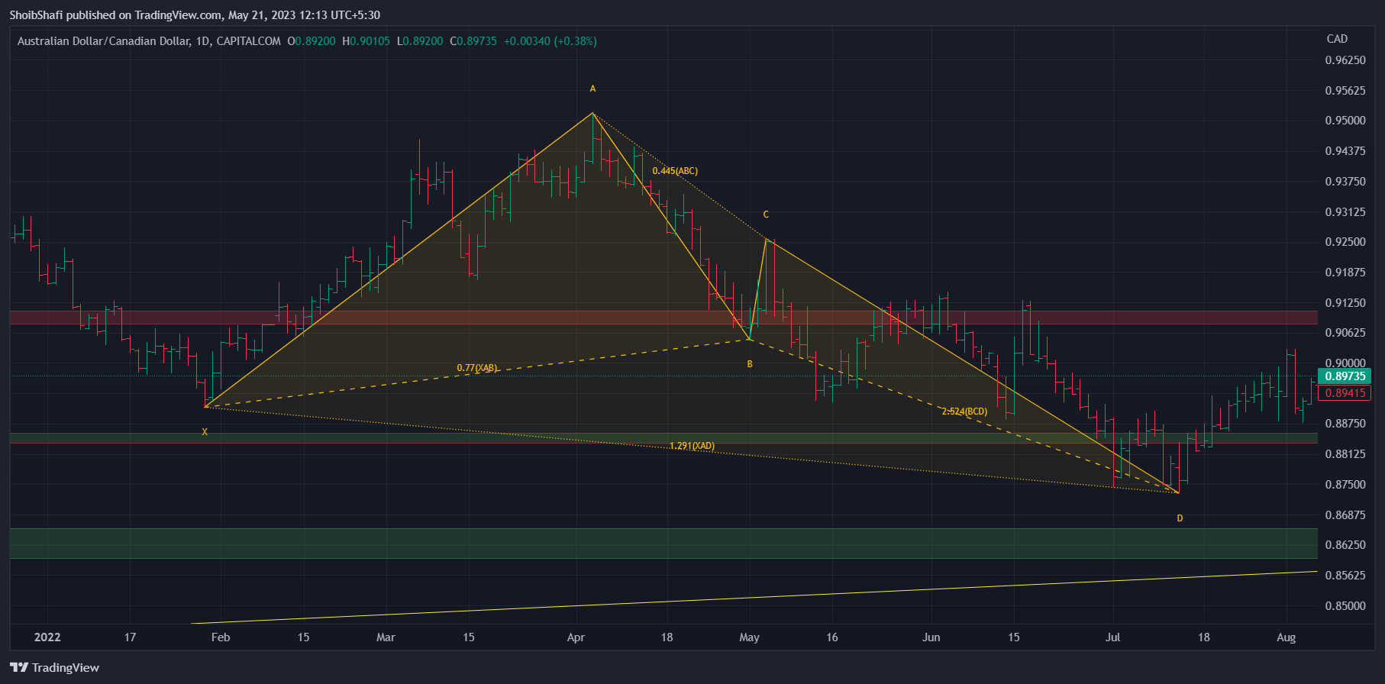The width and height of the screenshot is (1385, 684).
Task: Click the CAD currency label on price axis
Action: click(1337, 39)
